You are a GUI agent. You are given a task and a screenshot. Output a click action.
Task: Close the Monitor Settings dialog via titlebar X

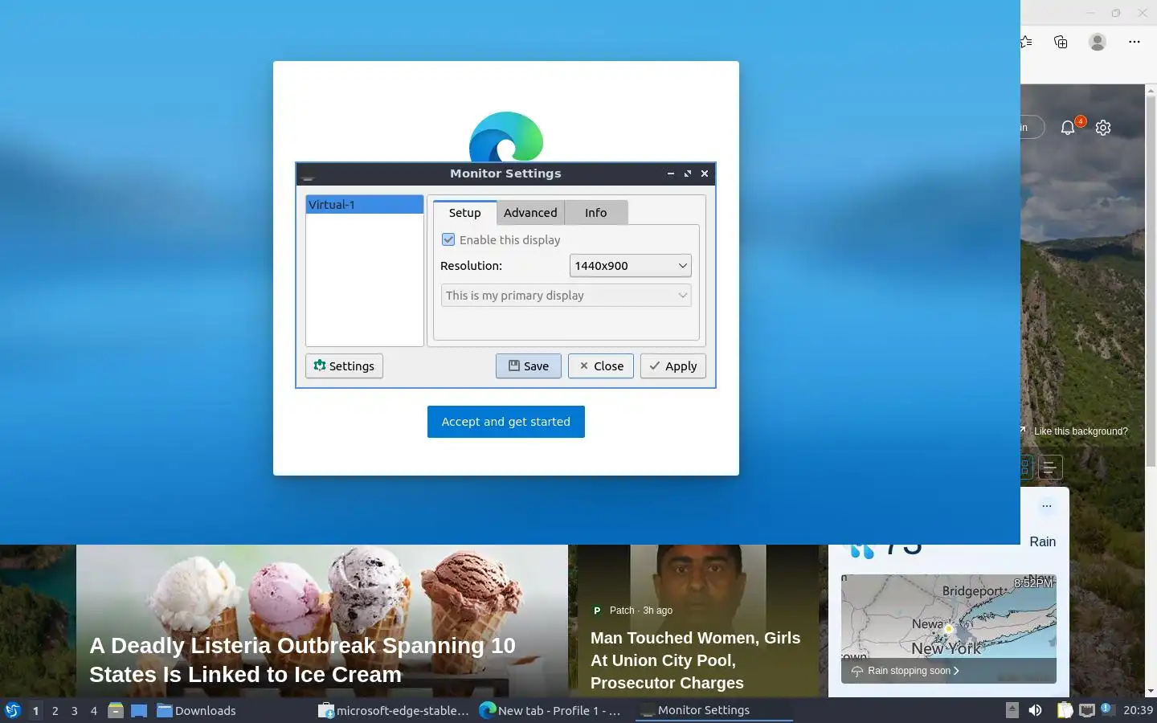pos(705,174)
